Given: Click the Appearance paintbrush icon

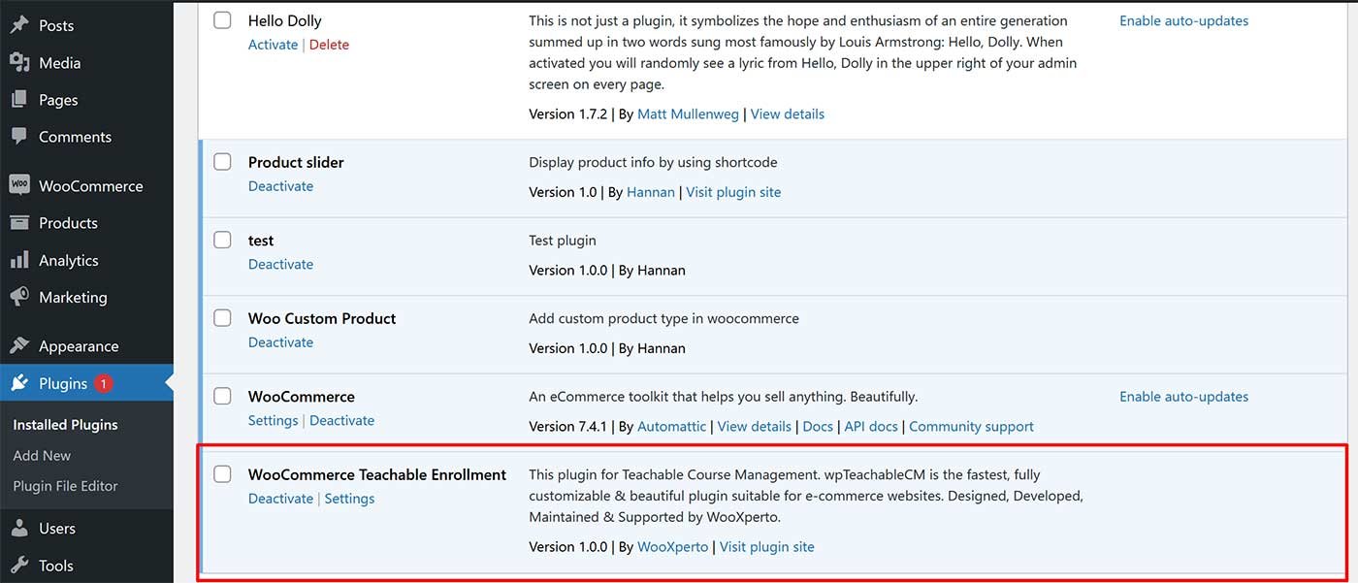Looking at the screenshot, I should (19, 346).
